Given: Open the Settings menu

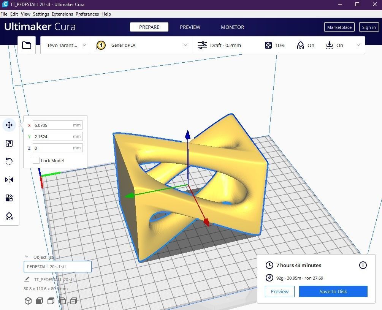Looking at the screenshot, I should point(41,14).
